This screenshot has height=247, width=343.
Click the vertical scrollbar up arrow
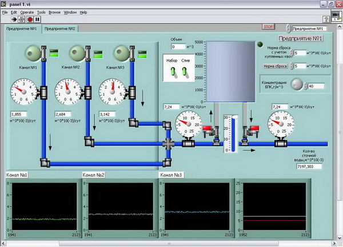point(340,27)
